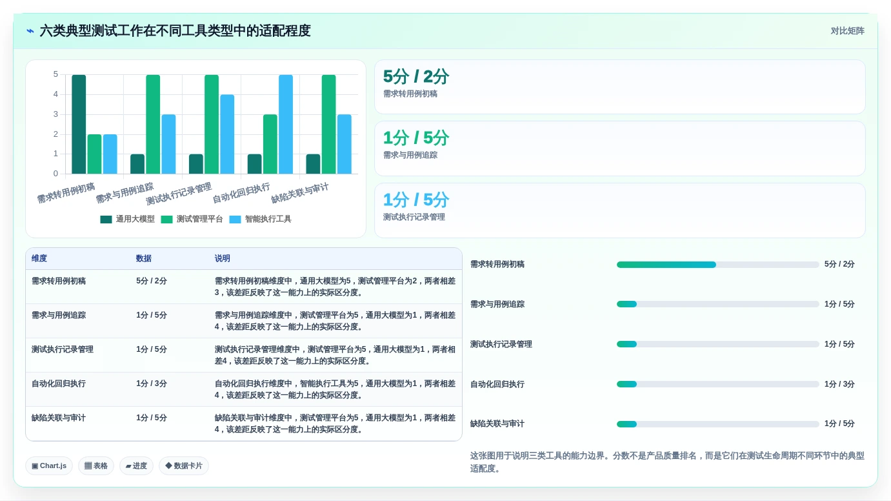This screenshot has height=501, width=891.
Task: Click the 智能执行工具 bar in 自动化回归执行 group
Action: [x=286, y=124]
